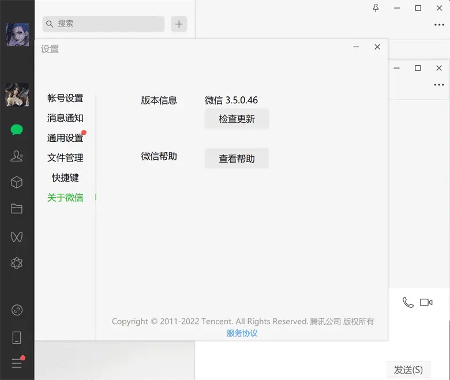The height and width of the screenshot is (380, 450).
Task: Minimize the chat window behind settings
Action: 396,68
